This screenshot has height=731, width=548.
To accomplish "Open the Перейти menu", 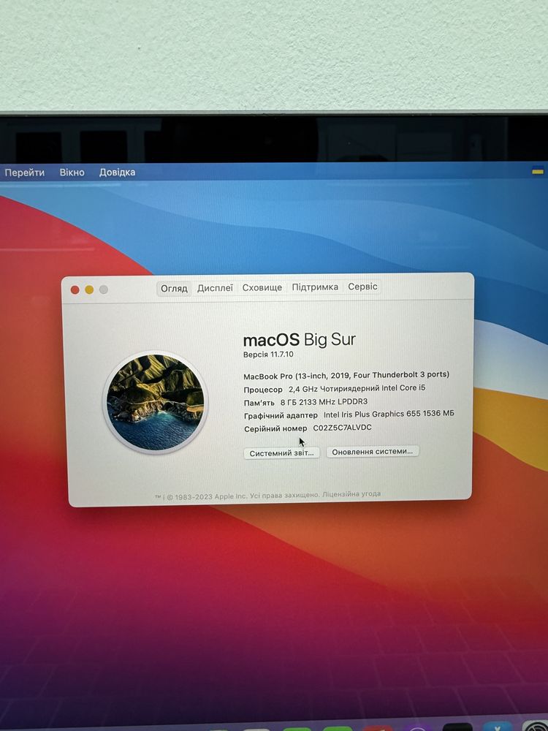I will point(25,173).
